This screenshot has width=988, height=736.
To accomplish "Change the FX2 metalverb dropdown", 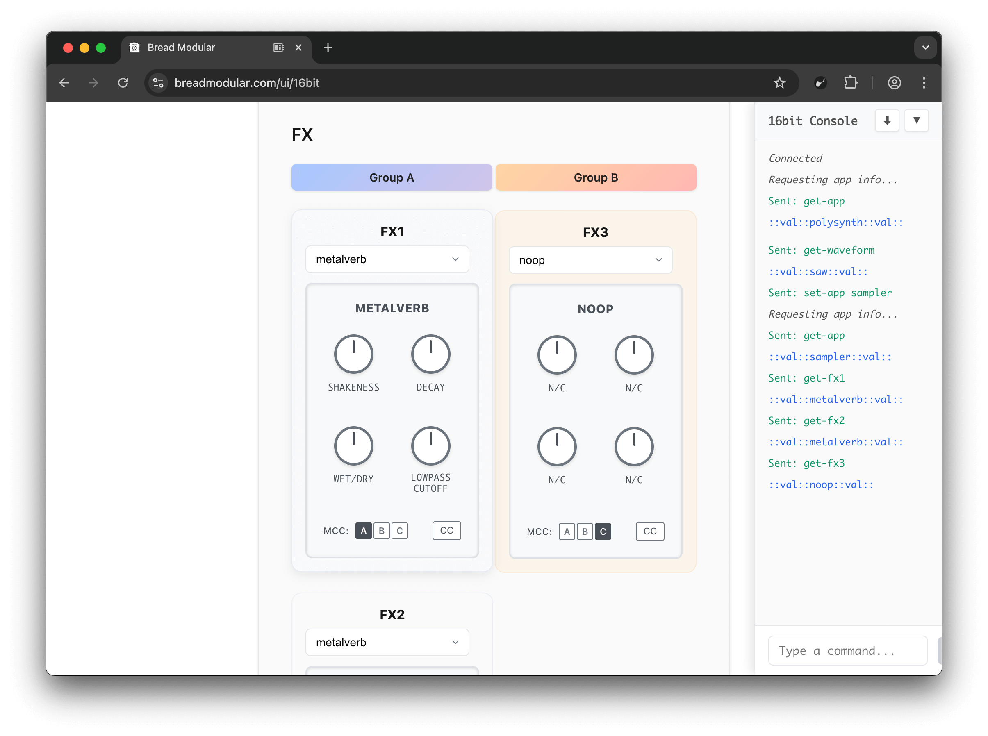I will click(387, 642).
